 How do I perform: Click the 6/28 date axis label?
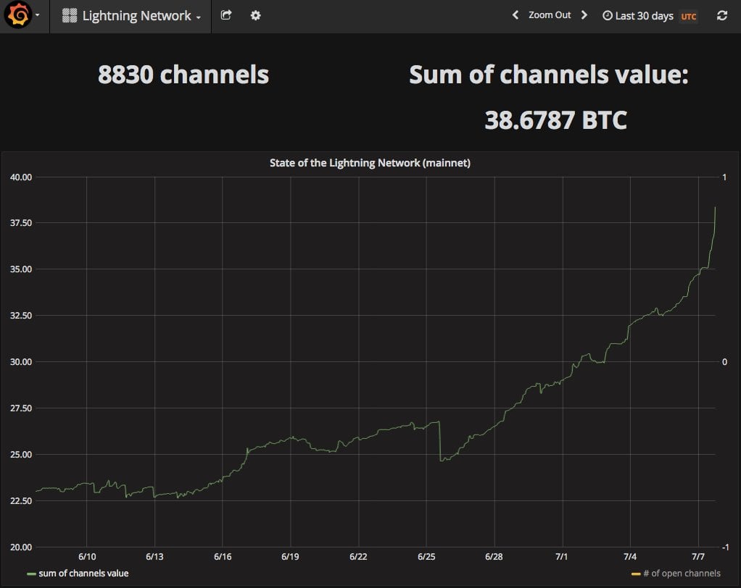coord(494,557)
